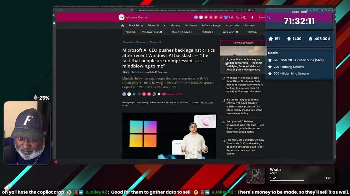Click Microsoft breadcrumb link
The width and height of the screenshot is (350, 196).
pos(127,42)
